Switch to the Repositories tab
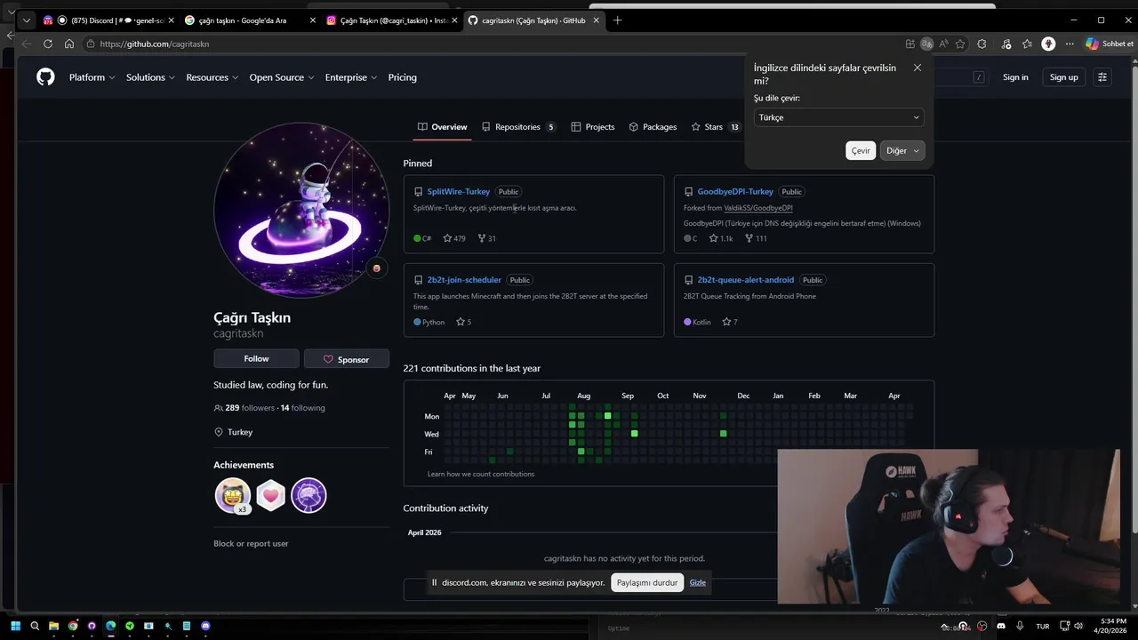1138x640 pixels. coord(518,127)
